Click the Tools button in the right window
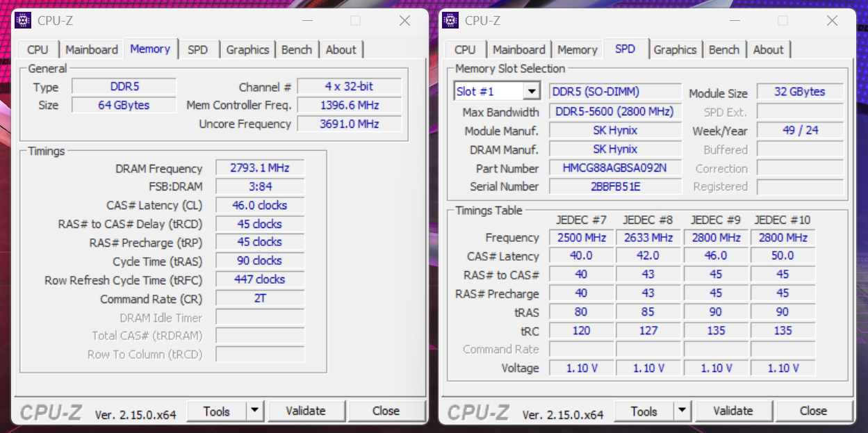868x433 pixels. pos(644,411)
